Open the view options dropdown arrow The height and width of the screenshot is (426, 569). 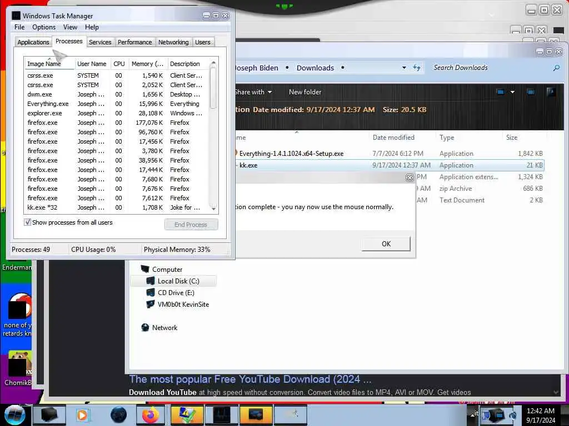[512, 92]
